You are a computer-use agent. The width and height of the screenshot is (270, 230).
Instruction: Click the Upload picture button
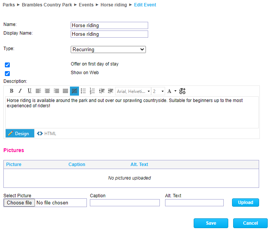(x=245, y=203)
